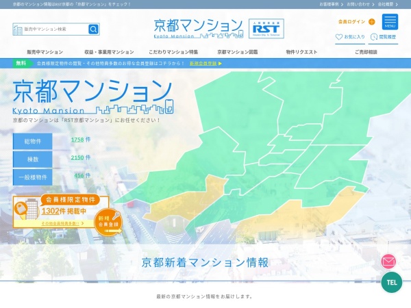This screenshot has width=411, height=308.
Task: Click the building icon in the search box
Action: (x=18, y=30)
